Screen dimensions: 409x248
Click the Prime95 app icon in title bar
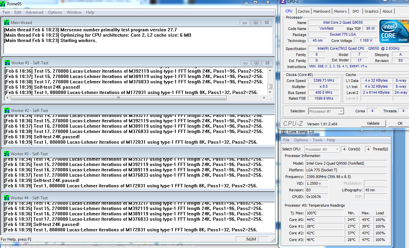pyautogui.click(x=3, y=3)
